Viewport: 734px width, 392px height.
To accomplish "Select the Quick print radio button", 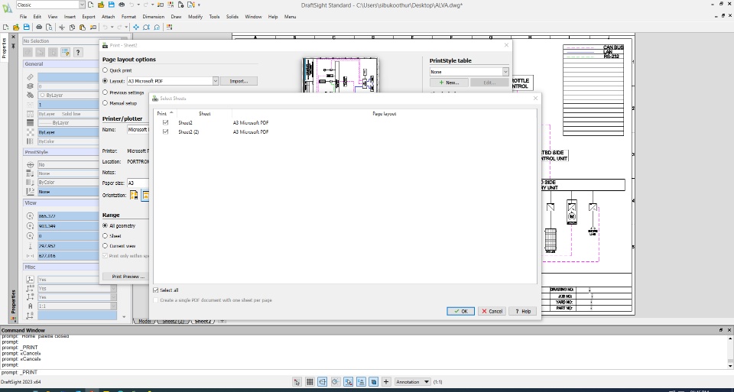I will click(105, 70).
